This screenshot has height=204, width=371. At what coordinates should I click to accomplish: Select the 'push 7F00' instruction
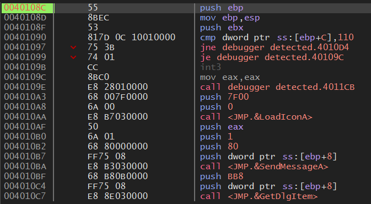(224, 97)
